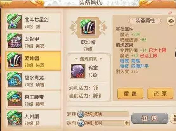Tap the 钨金 material icon

click(x=78, y=71)
